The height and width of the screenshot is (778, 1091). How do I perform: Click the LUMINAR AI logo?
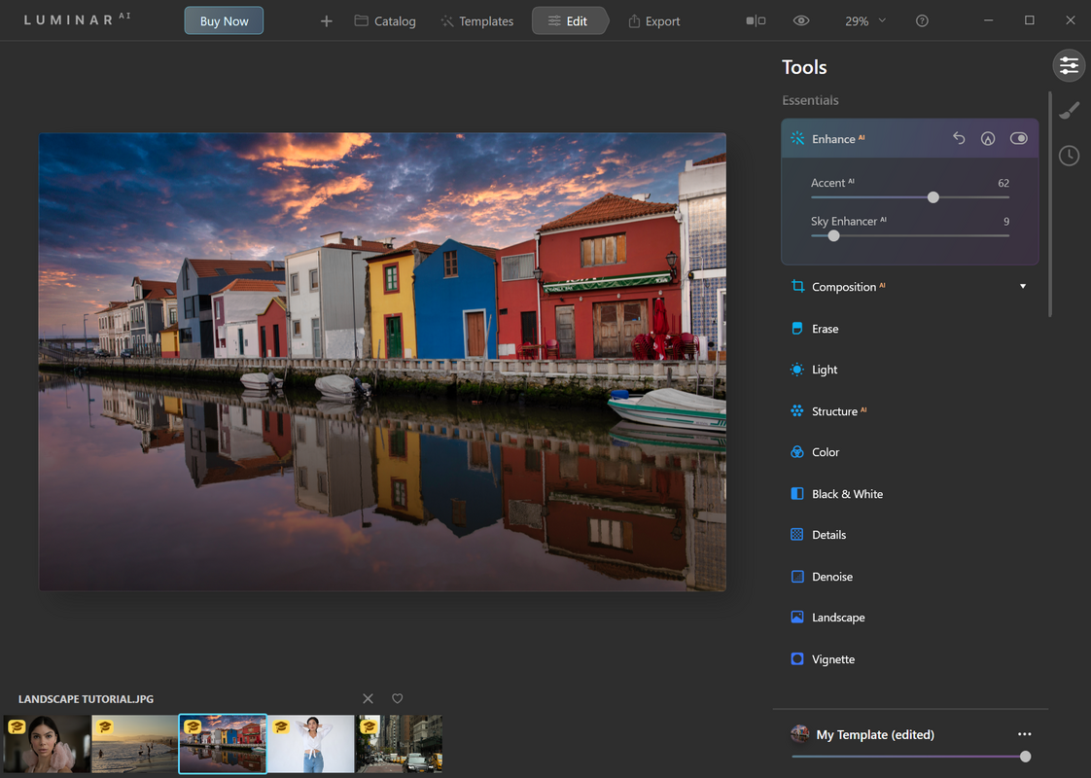77,19
